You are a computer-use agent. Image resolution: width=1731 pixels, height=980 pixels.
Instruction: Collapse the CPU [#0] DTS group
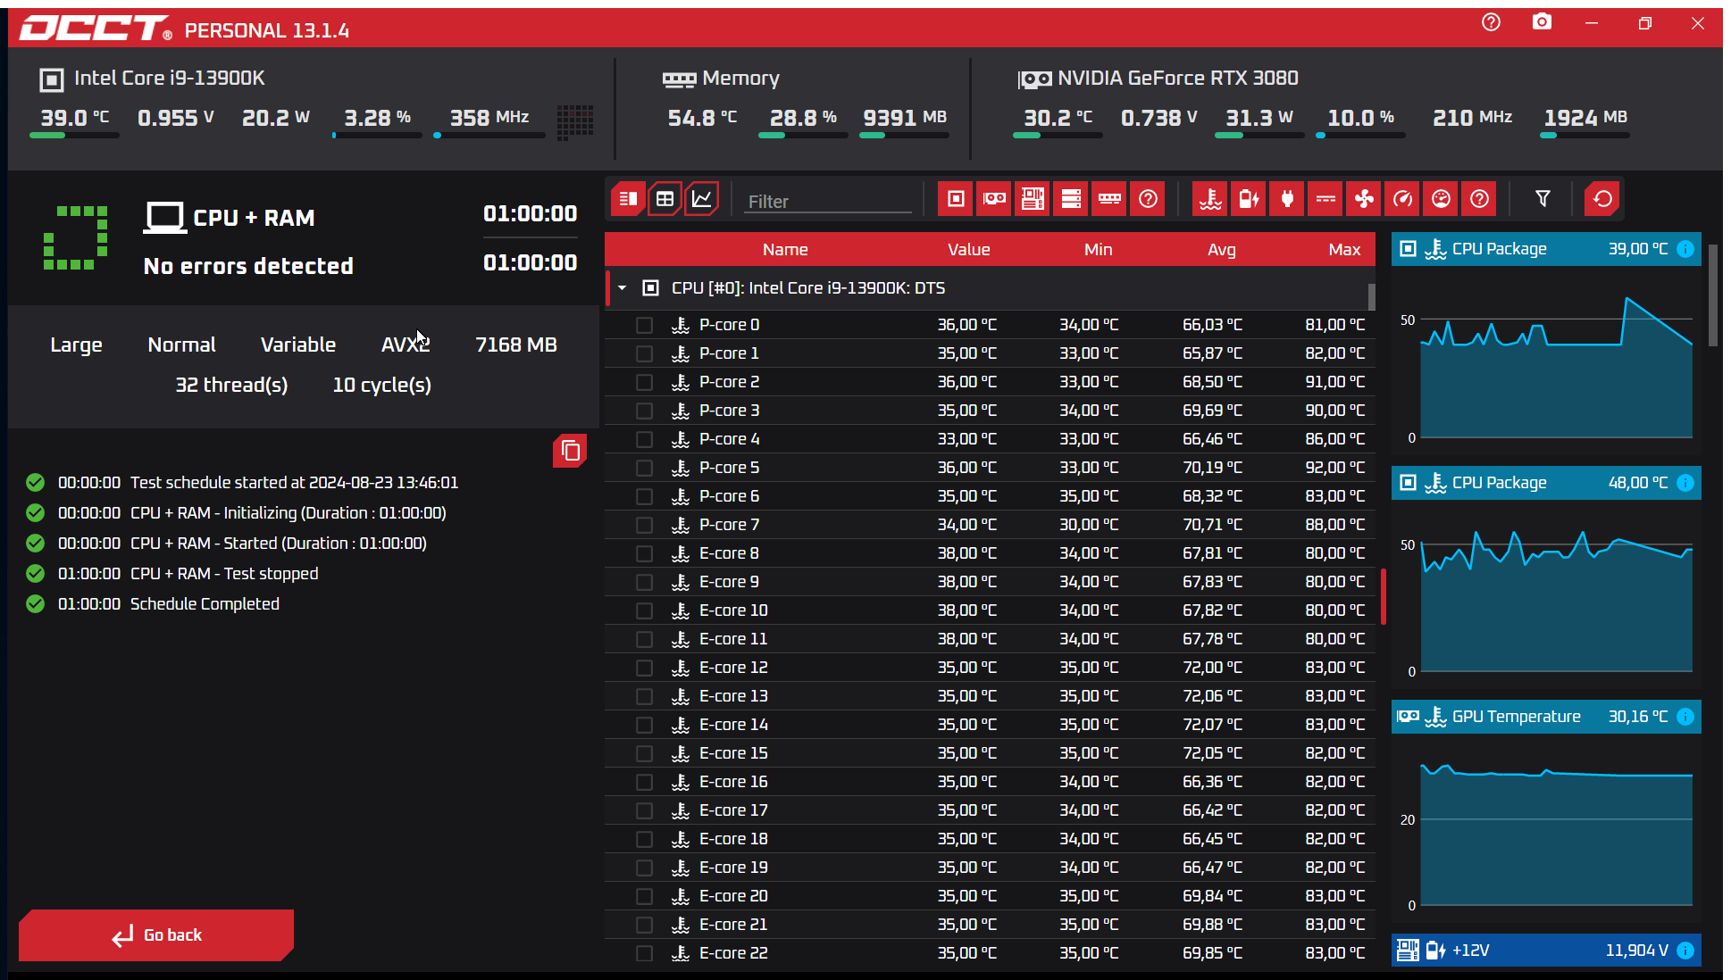coord(623,288)
